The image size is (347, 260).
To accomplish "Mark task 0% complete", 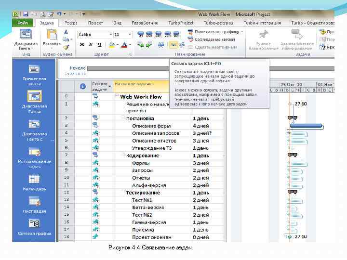I will tap(141, 34).
